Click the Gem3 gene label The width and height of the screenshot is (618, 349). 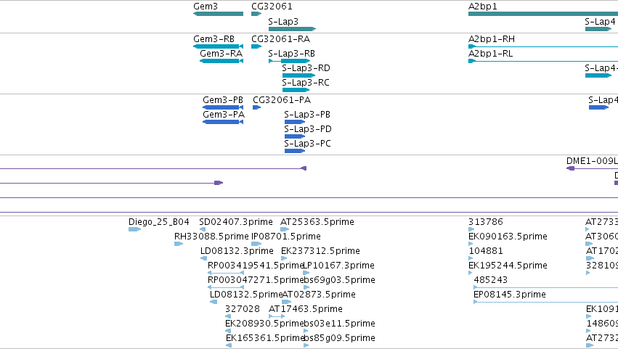point(206,7)
